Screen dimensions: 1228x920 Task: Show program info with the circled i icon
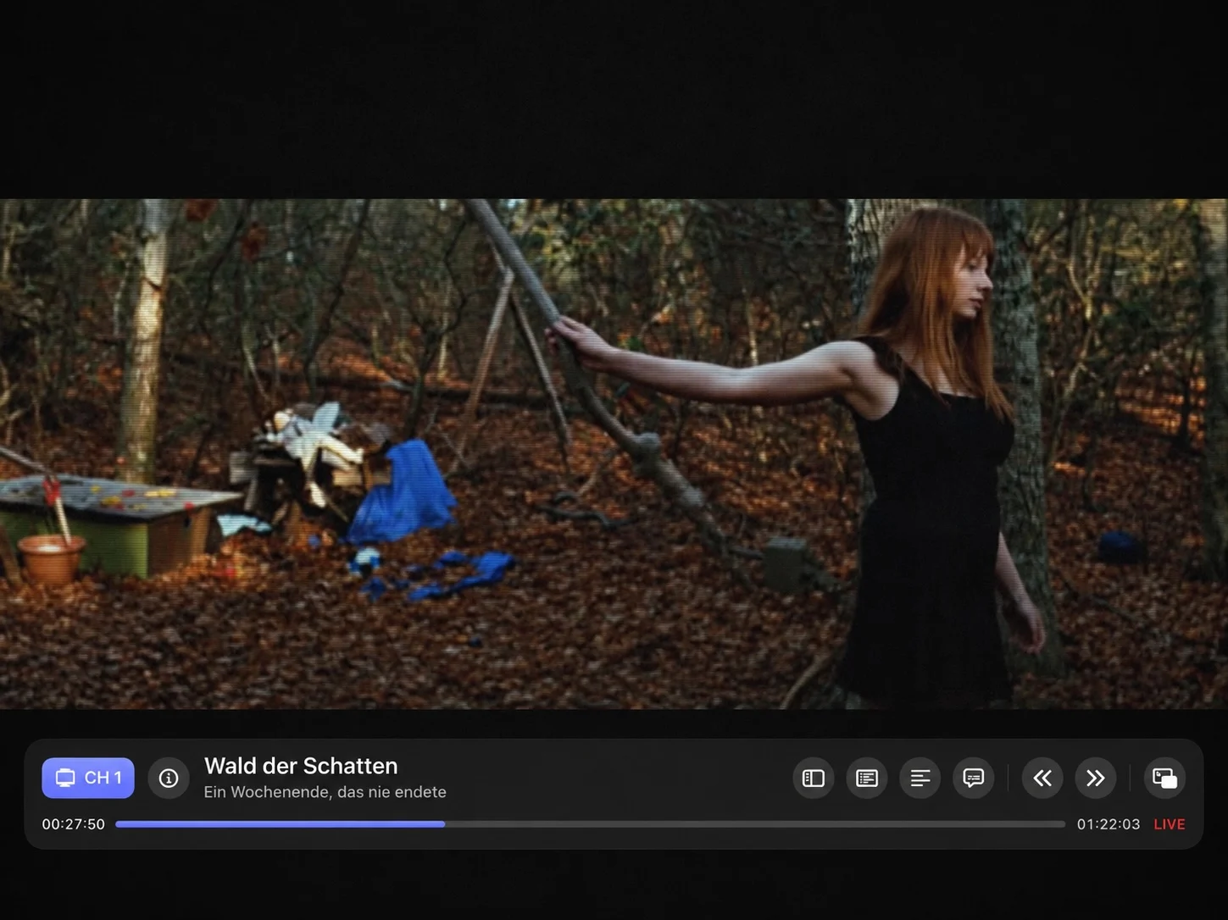coord(169,778)
